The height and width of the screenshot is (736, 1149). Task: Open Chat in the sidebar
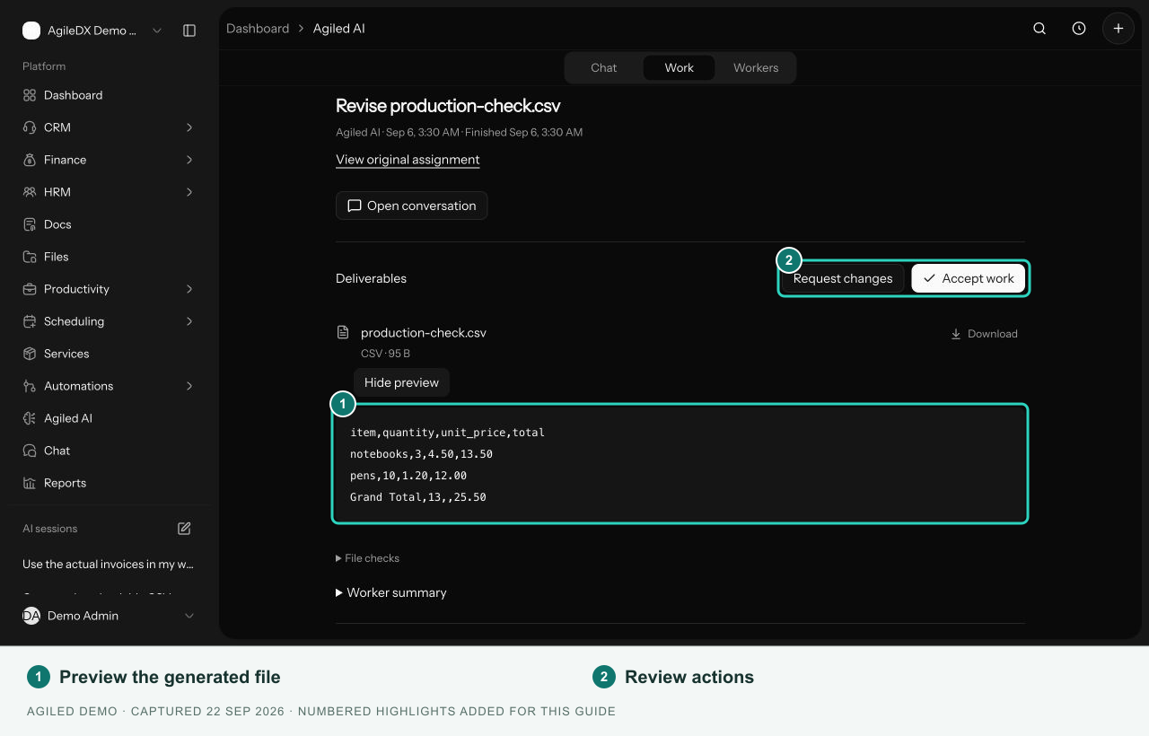[x=108, y=451]
